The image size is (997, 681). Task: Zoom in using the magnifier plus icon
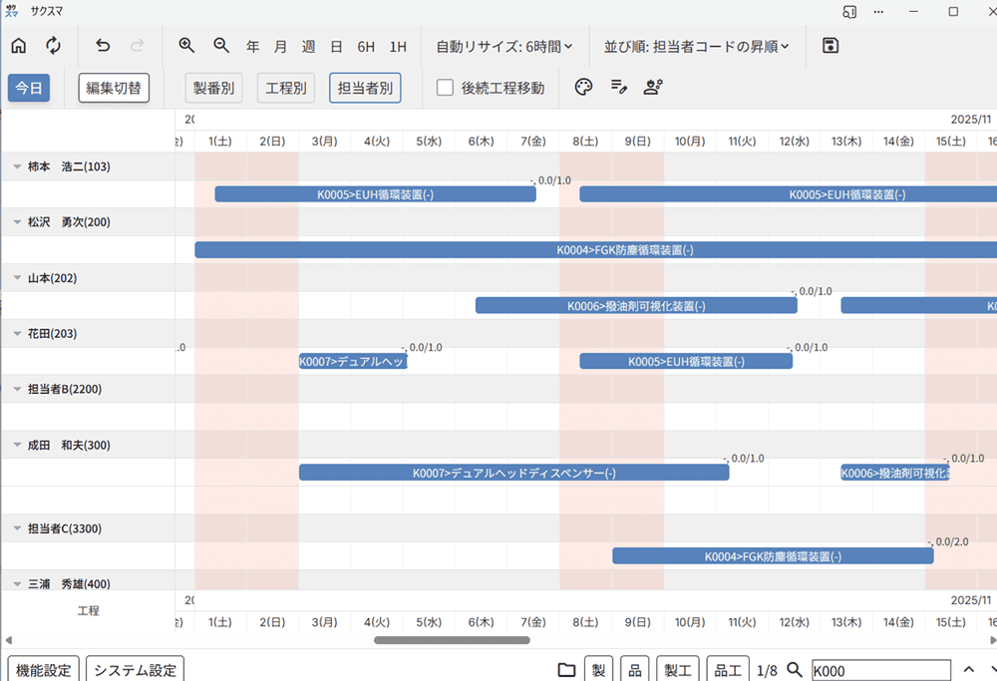186,45
